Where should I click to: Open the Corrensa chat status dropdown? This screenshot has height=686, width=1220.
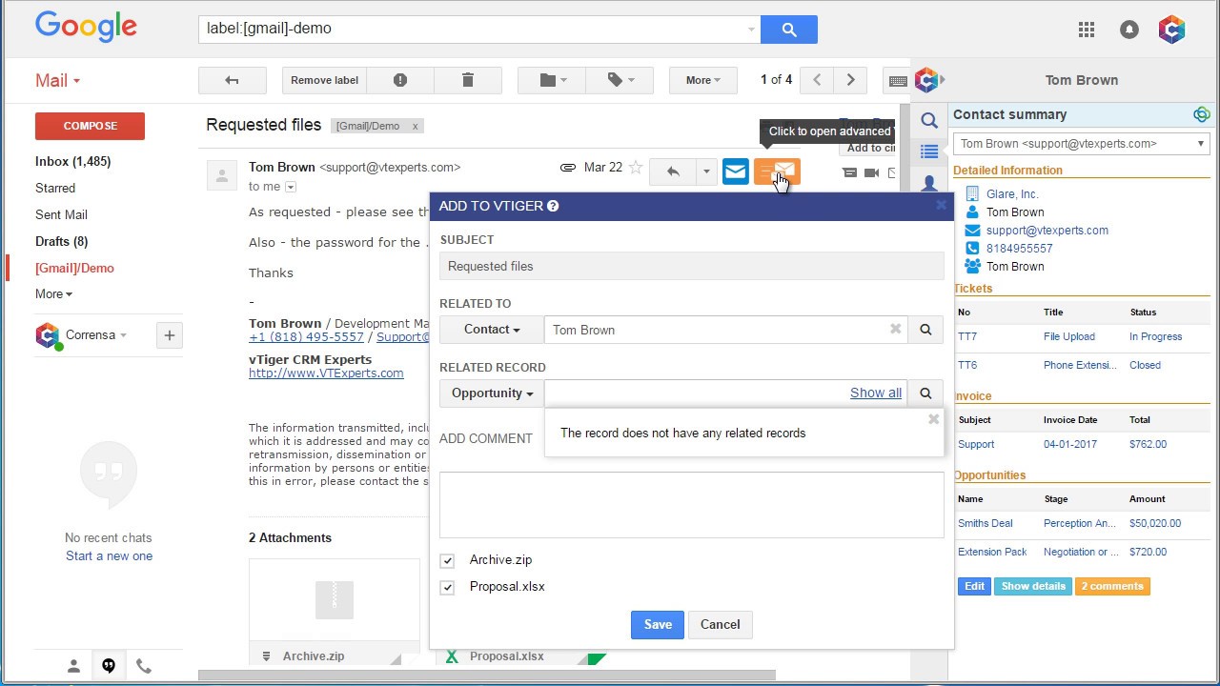tap(123, 335)
